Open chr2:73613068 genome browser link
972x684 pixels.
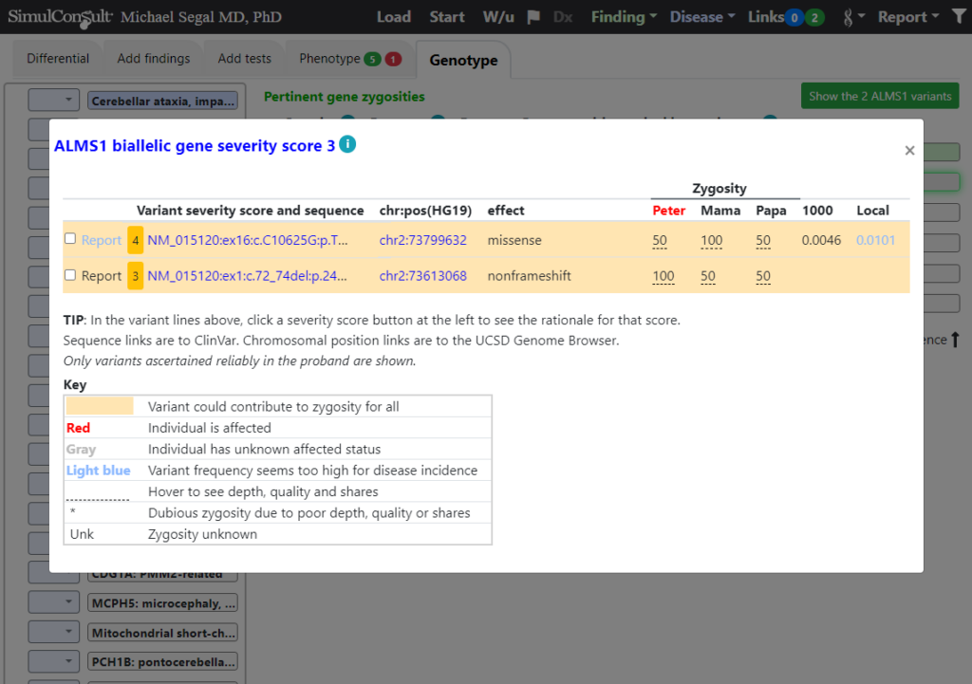tap(422, 276)
